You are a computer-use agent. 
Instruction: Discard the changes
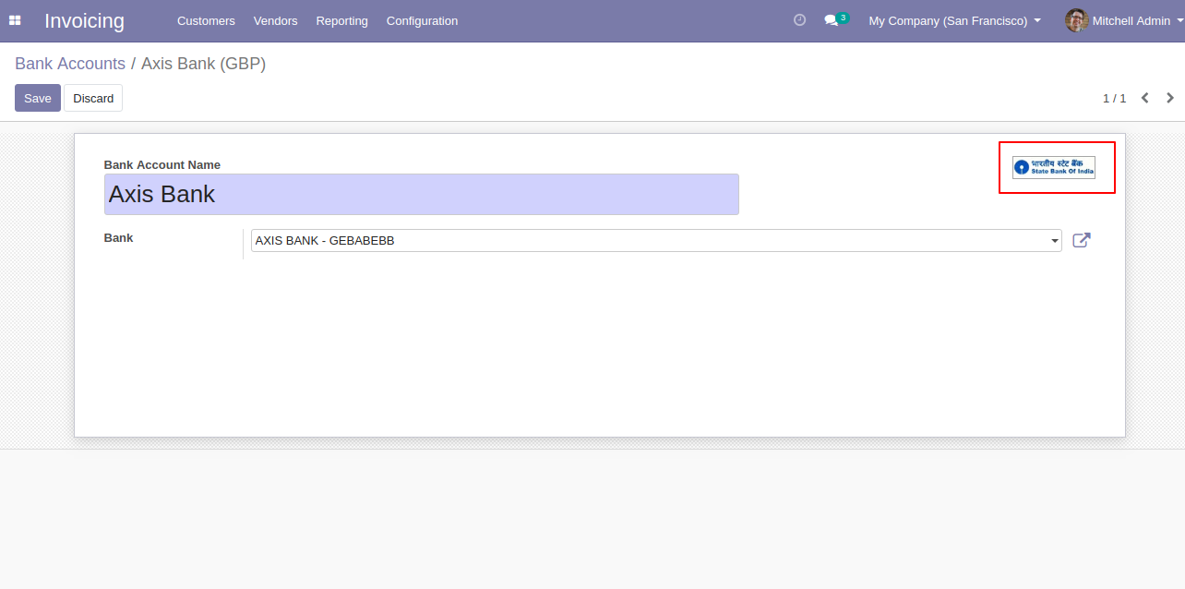pos(93,98)
